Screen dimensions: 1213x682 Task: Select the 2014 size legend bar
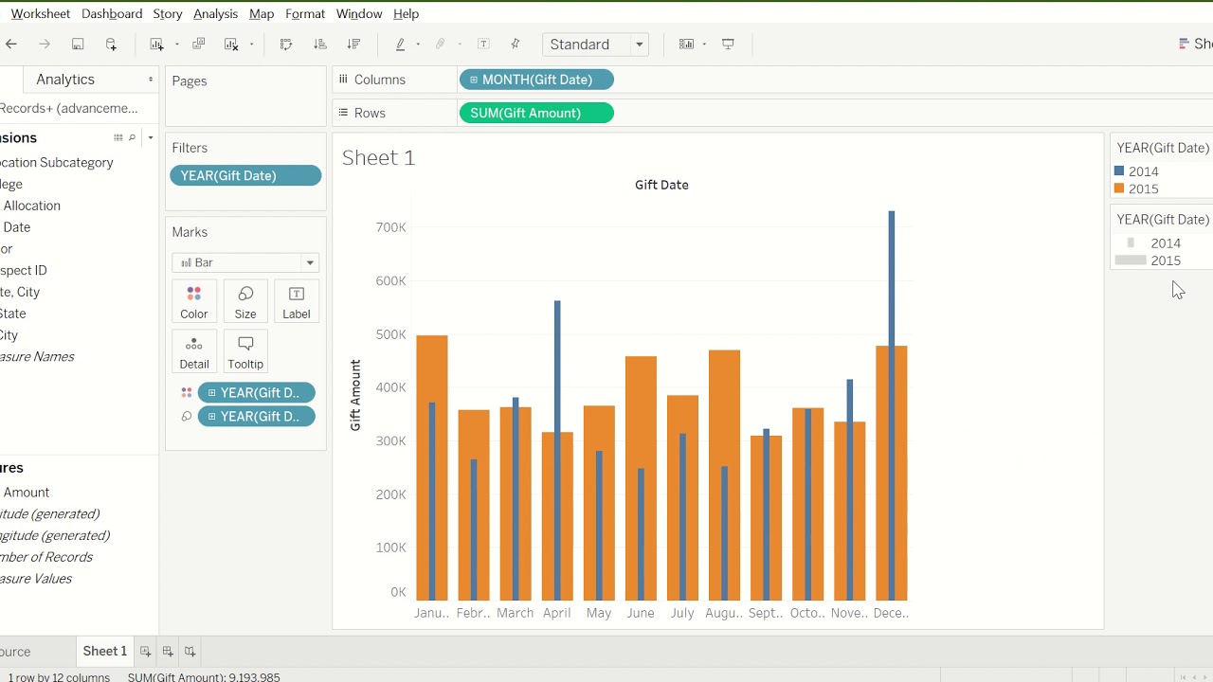pos(1131,243)
